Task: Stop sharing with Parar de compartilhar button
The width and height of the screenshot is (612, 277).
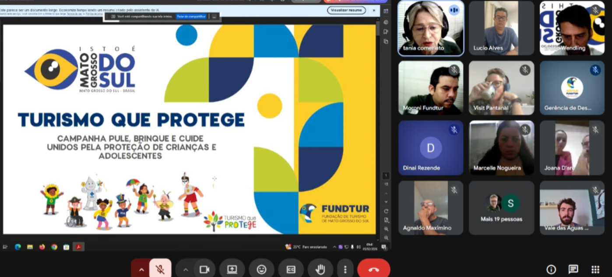Action: pos(191,17)
